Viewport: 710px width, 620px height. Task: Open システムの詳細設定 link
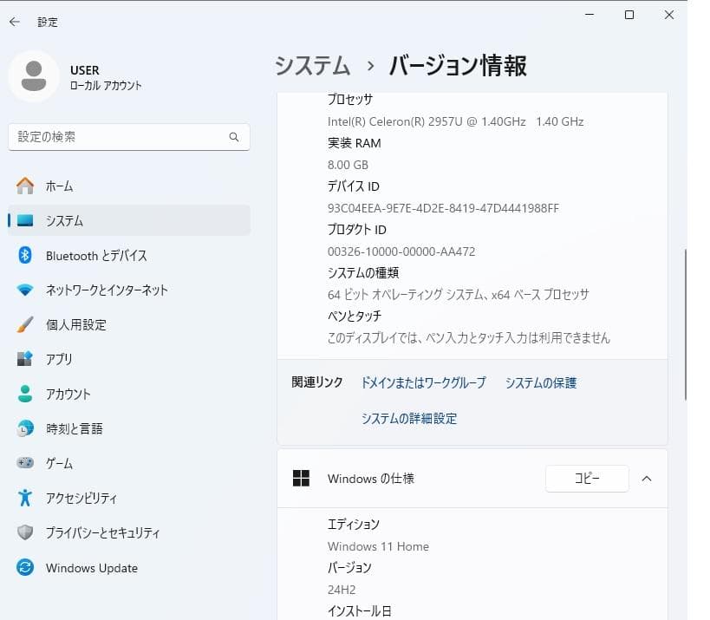click(x=408, y=418)
